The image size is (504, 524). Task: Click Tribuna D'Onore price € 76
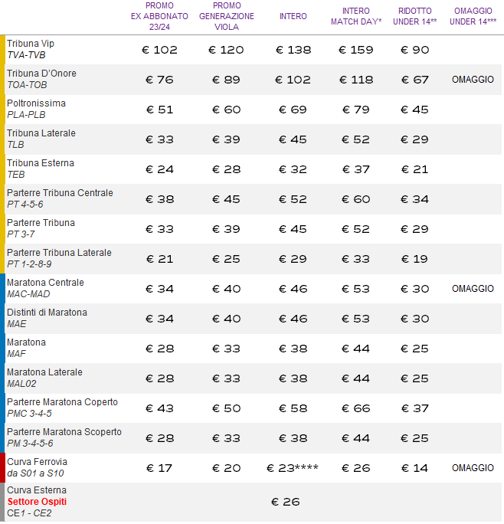pos(159,80)
